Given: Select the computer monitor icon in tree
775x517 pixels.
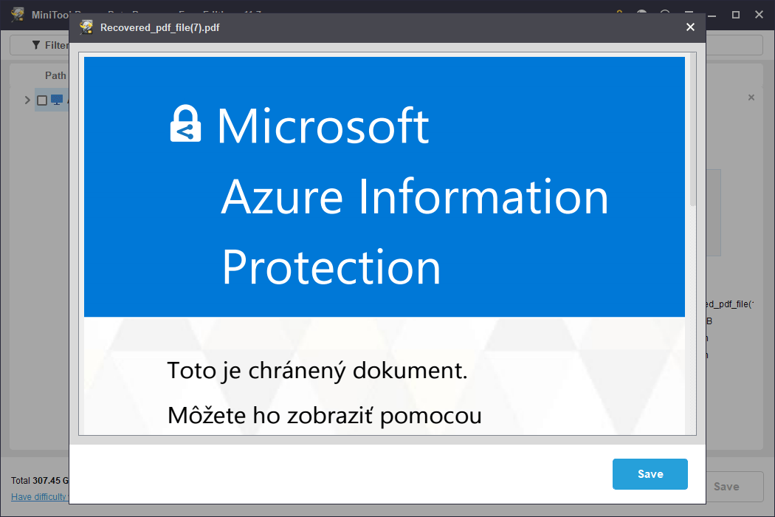Looking at the screenshot, I should click(x=57, y=100).
